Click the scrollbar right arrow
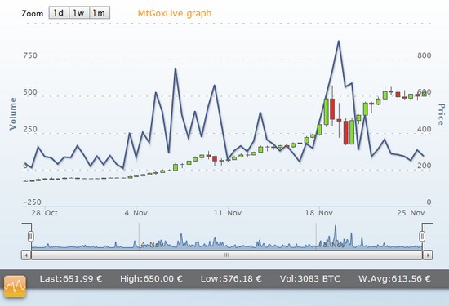Viewport: 449px width, 306px height. [x=428, y=255]
